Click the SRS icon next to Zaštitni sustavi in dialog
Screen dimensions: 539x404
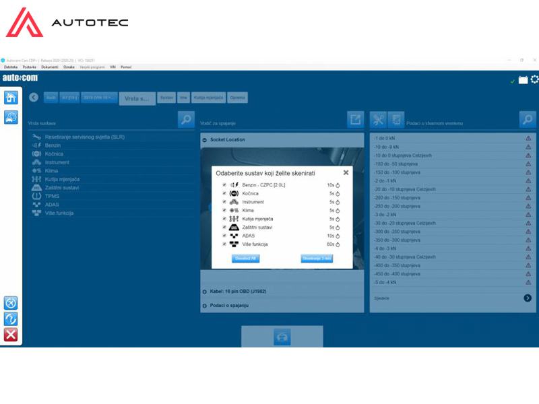click(234, 227)
